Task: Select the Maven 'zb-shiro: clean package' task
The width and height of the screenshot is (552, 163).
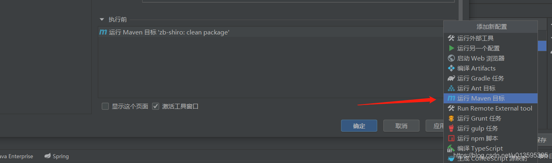Action: (169, 32)
